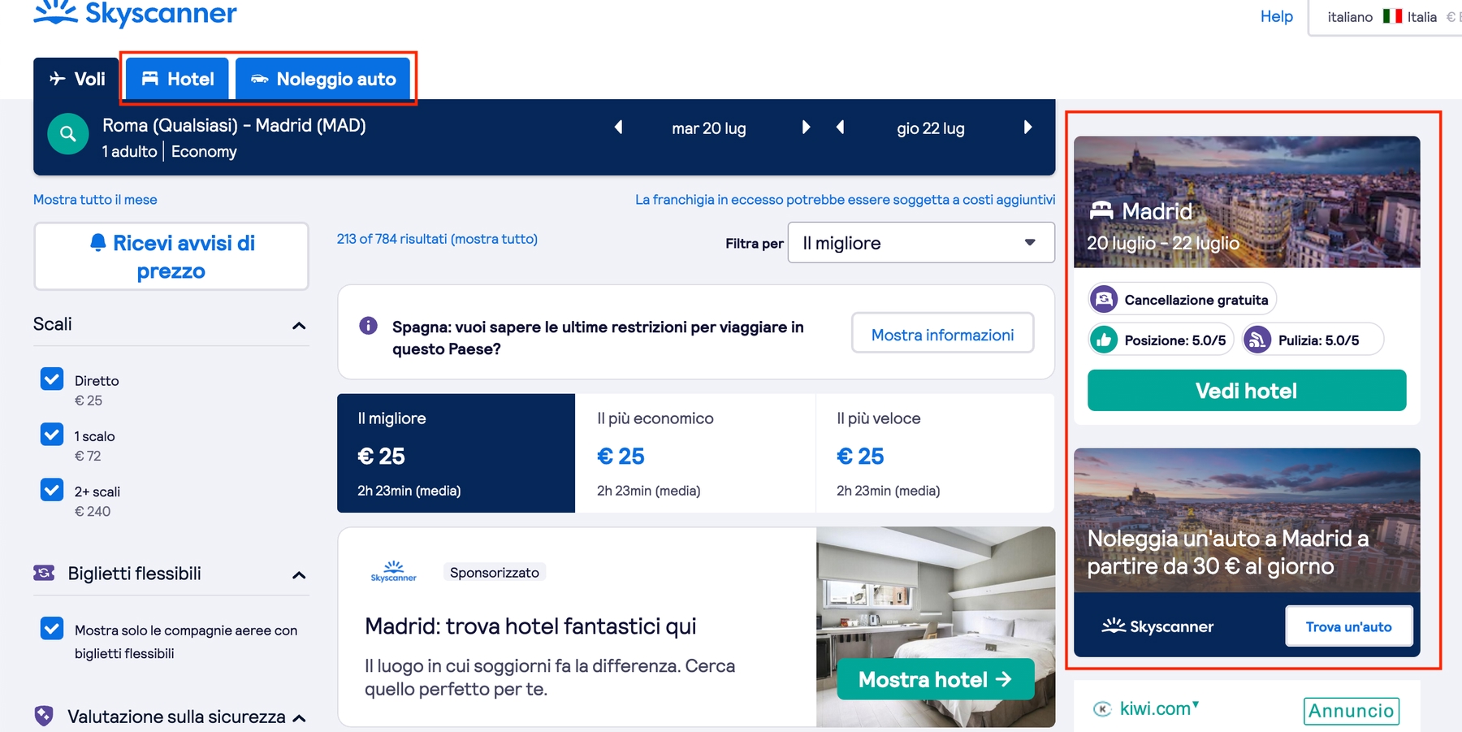This screenshot has width=1462, height=732.
Task: Open the Il migliore sort dropdown
Action: click(921, 243)
